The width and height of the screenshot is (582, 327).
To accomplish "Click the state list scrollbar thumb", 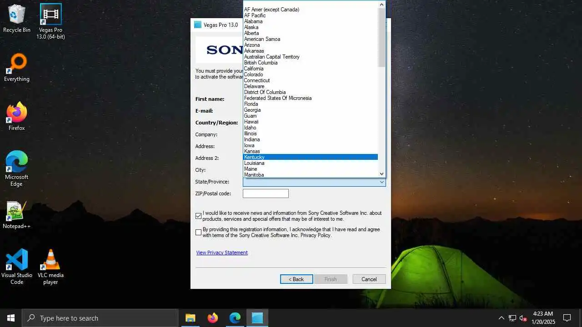I will pos(381,37).
